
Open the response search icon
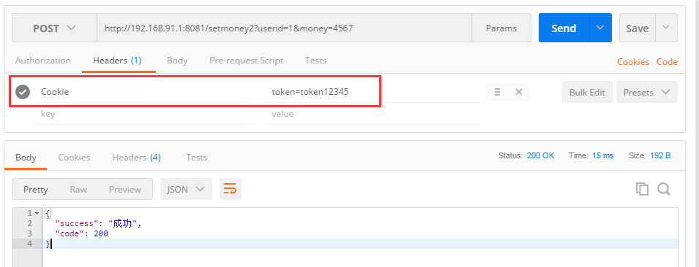pos(664,189)
